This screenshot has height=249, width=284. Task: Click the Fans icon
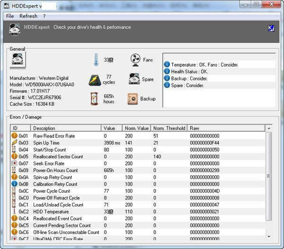pyautogui.click(x=135, y=60)
